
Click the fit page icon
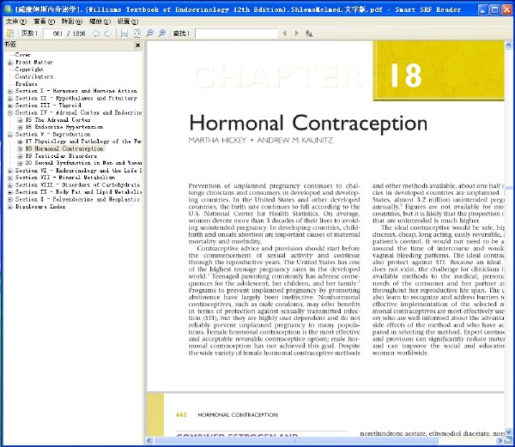pyautogui.click(x=137, y=33)
